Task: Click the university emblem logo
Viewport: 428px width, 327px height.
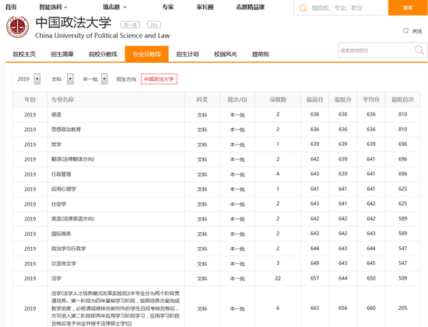Action: point(17,27)
